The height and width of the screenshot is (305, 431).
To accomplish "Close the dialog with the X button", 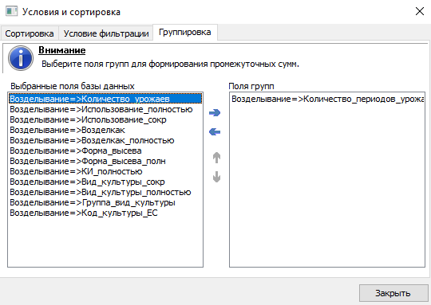I will (420, 11).
